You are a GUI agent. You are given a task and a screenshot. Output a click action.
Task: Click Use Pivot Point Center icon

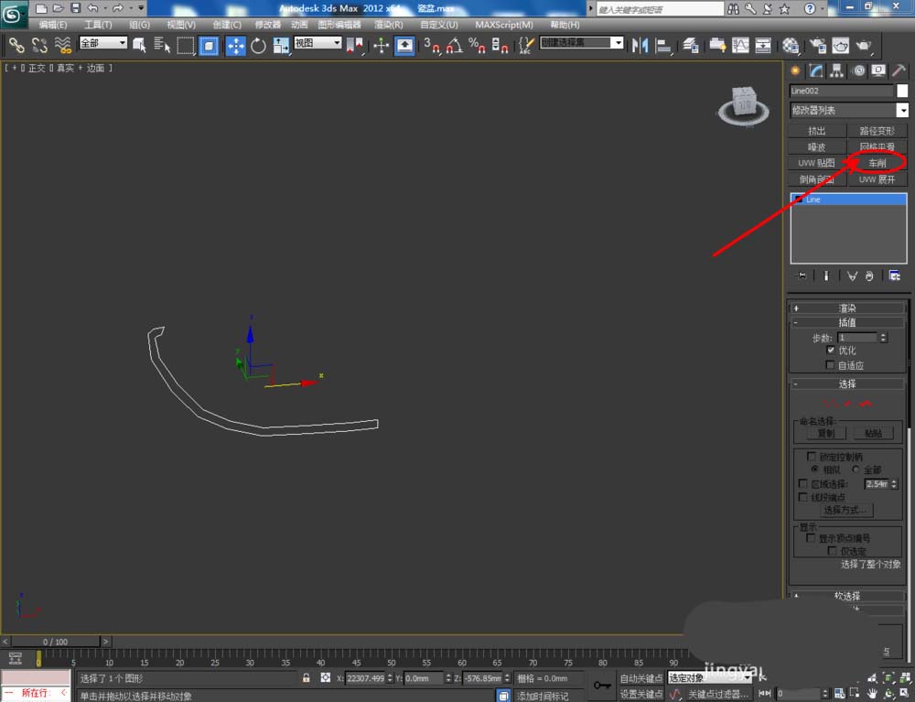[354, 46]
